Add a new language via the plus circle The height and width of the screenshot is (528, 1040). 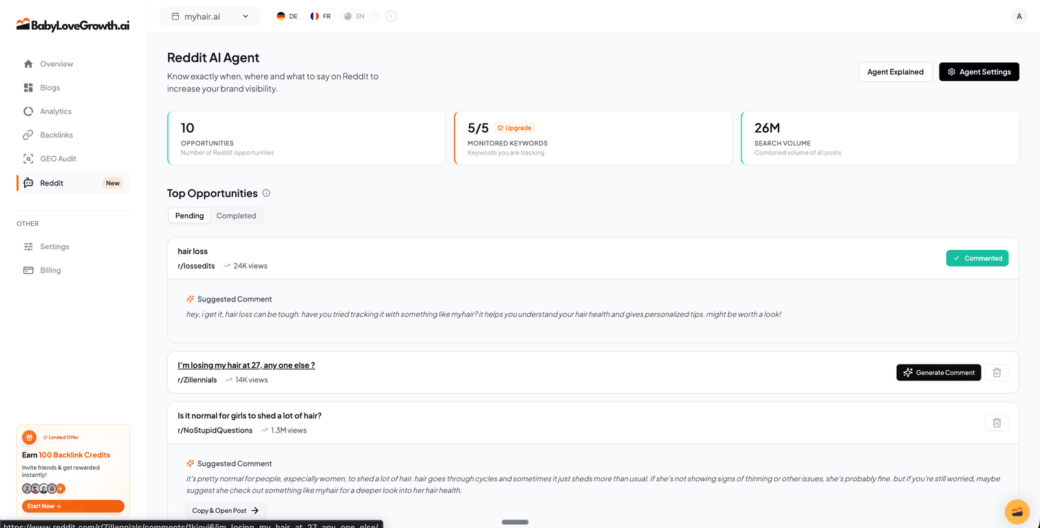click(x=391, y=15)
